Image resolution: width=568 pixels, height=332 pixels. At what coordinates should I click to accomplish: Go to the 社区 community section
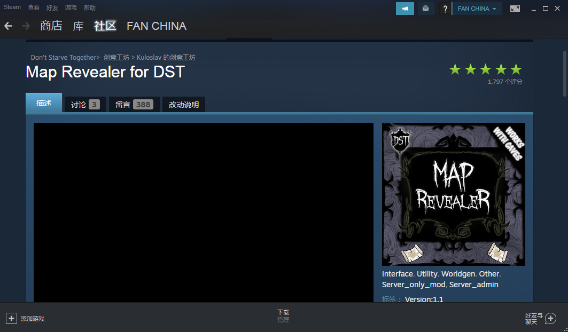click(x=105, y=26)
